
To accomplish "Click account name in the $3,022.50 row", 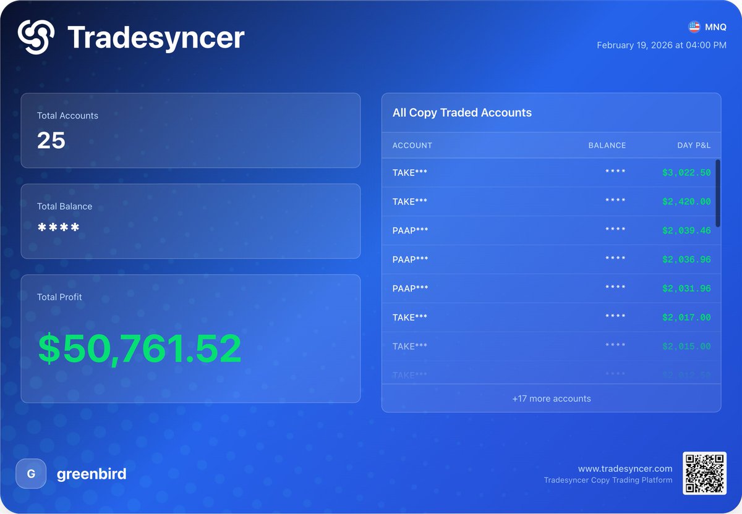I will click(410, 173).
